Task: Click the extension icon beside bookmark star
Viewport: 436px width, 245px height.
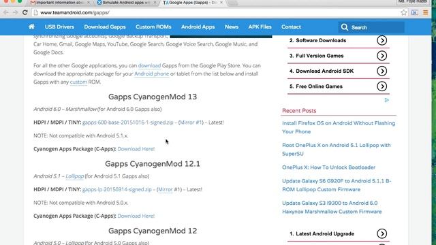Action: (415, 12)
